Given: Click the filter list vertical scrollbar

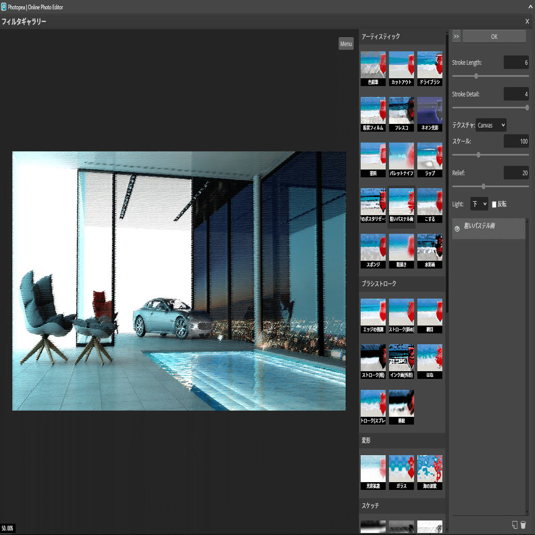Looking at the screenshot, I should click(x=447, y=173).
